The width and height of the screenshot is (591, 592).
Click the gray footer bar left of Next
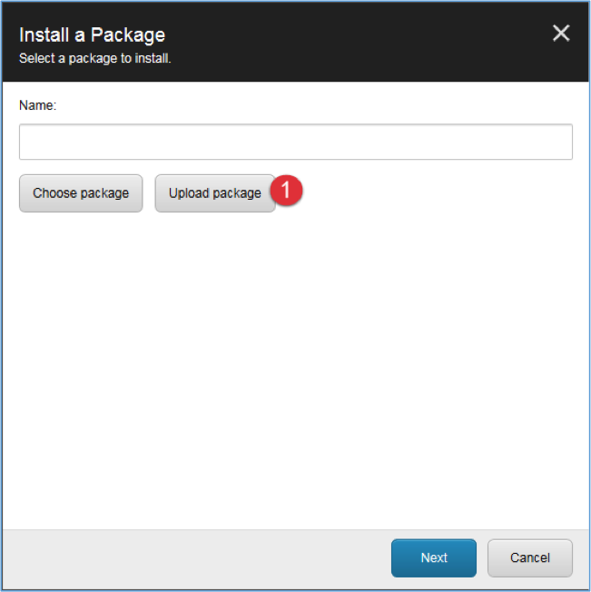point(189,558)
